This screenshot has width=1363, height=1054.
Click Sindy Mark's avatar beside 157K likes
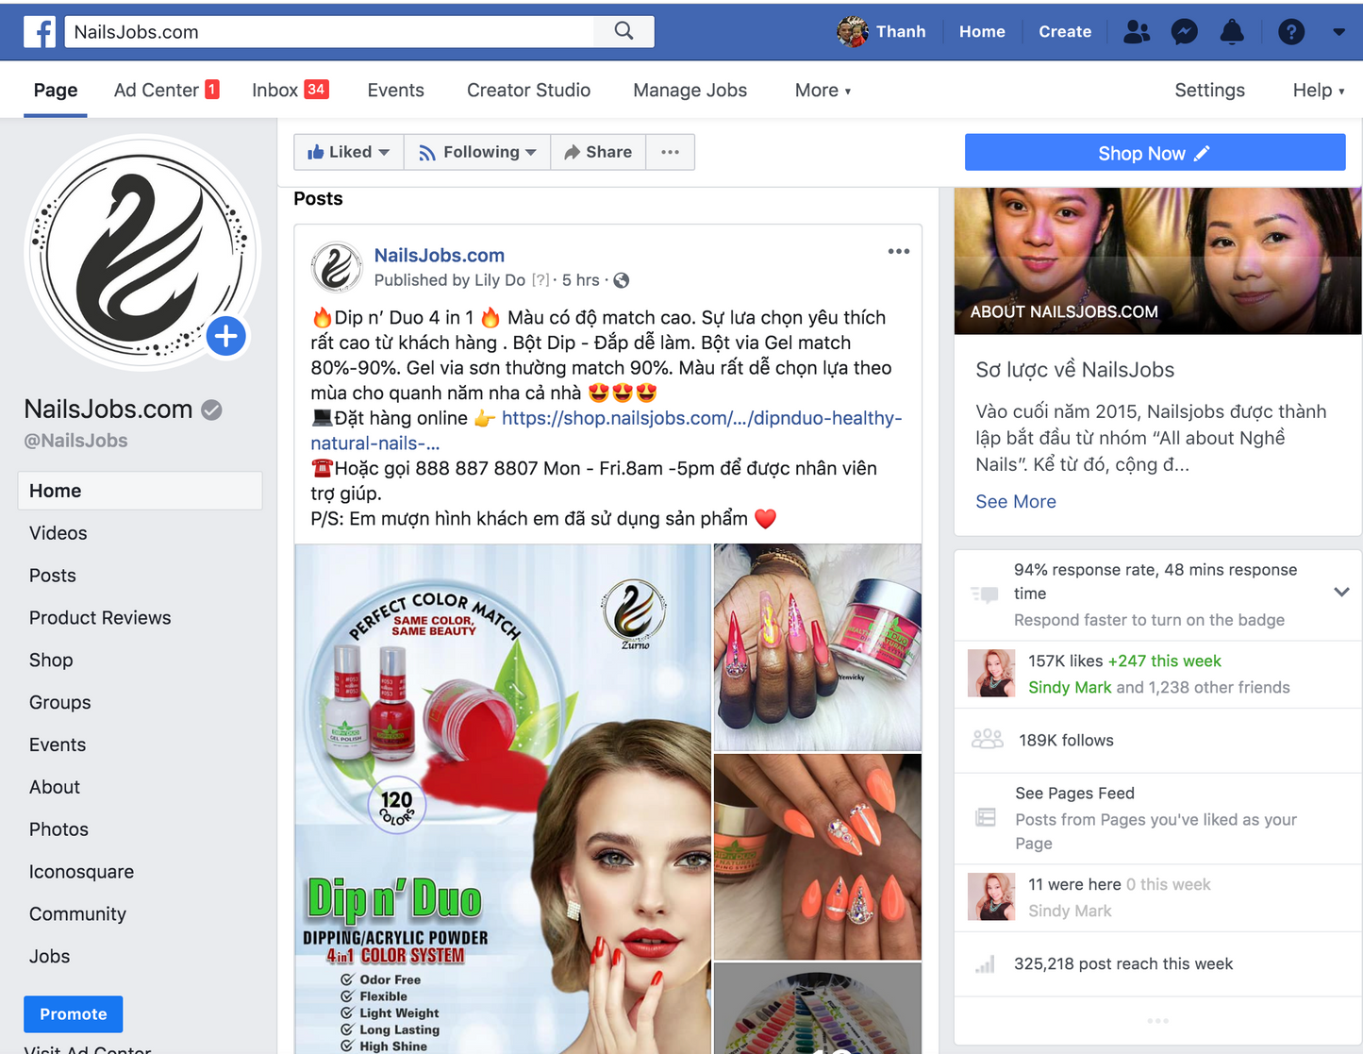coord(991,673)
